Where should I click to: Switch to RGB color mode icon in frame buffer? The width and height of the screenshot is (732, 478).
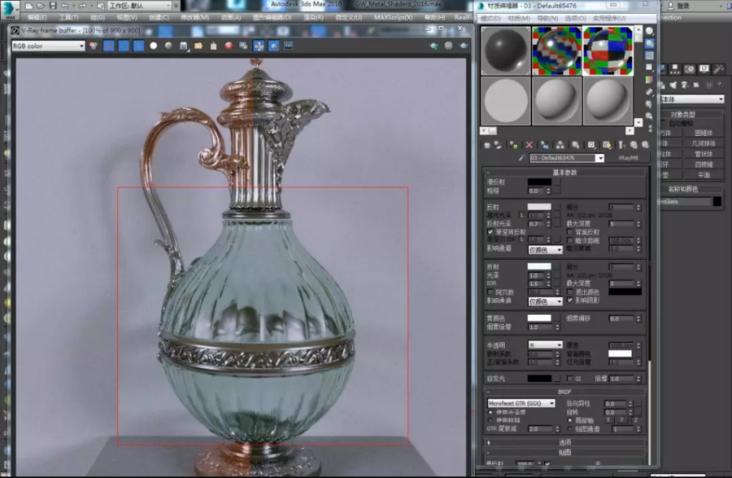coord(94,46)
